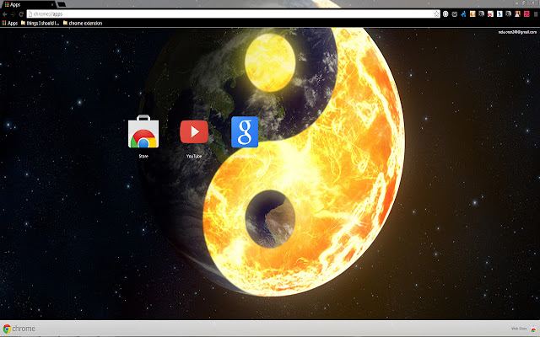Expand the 'chrome extension' bookmark folder
540x337 pixels.
pos(83,23)
